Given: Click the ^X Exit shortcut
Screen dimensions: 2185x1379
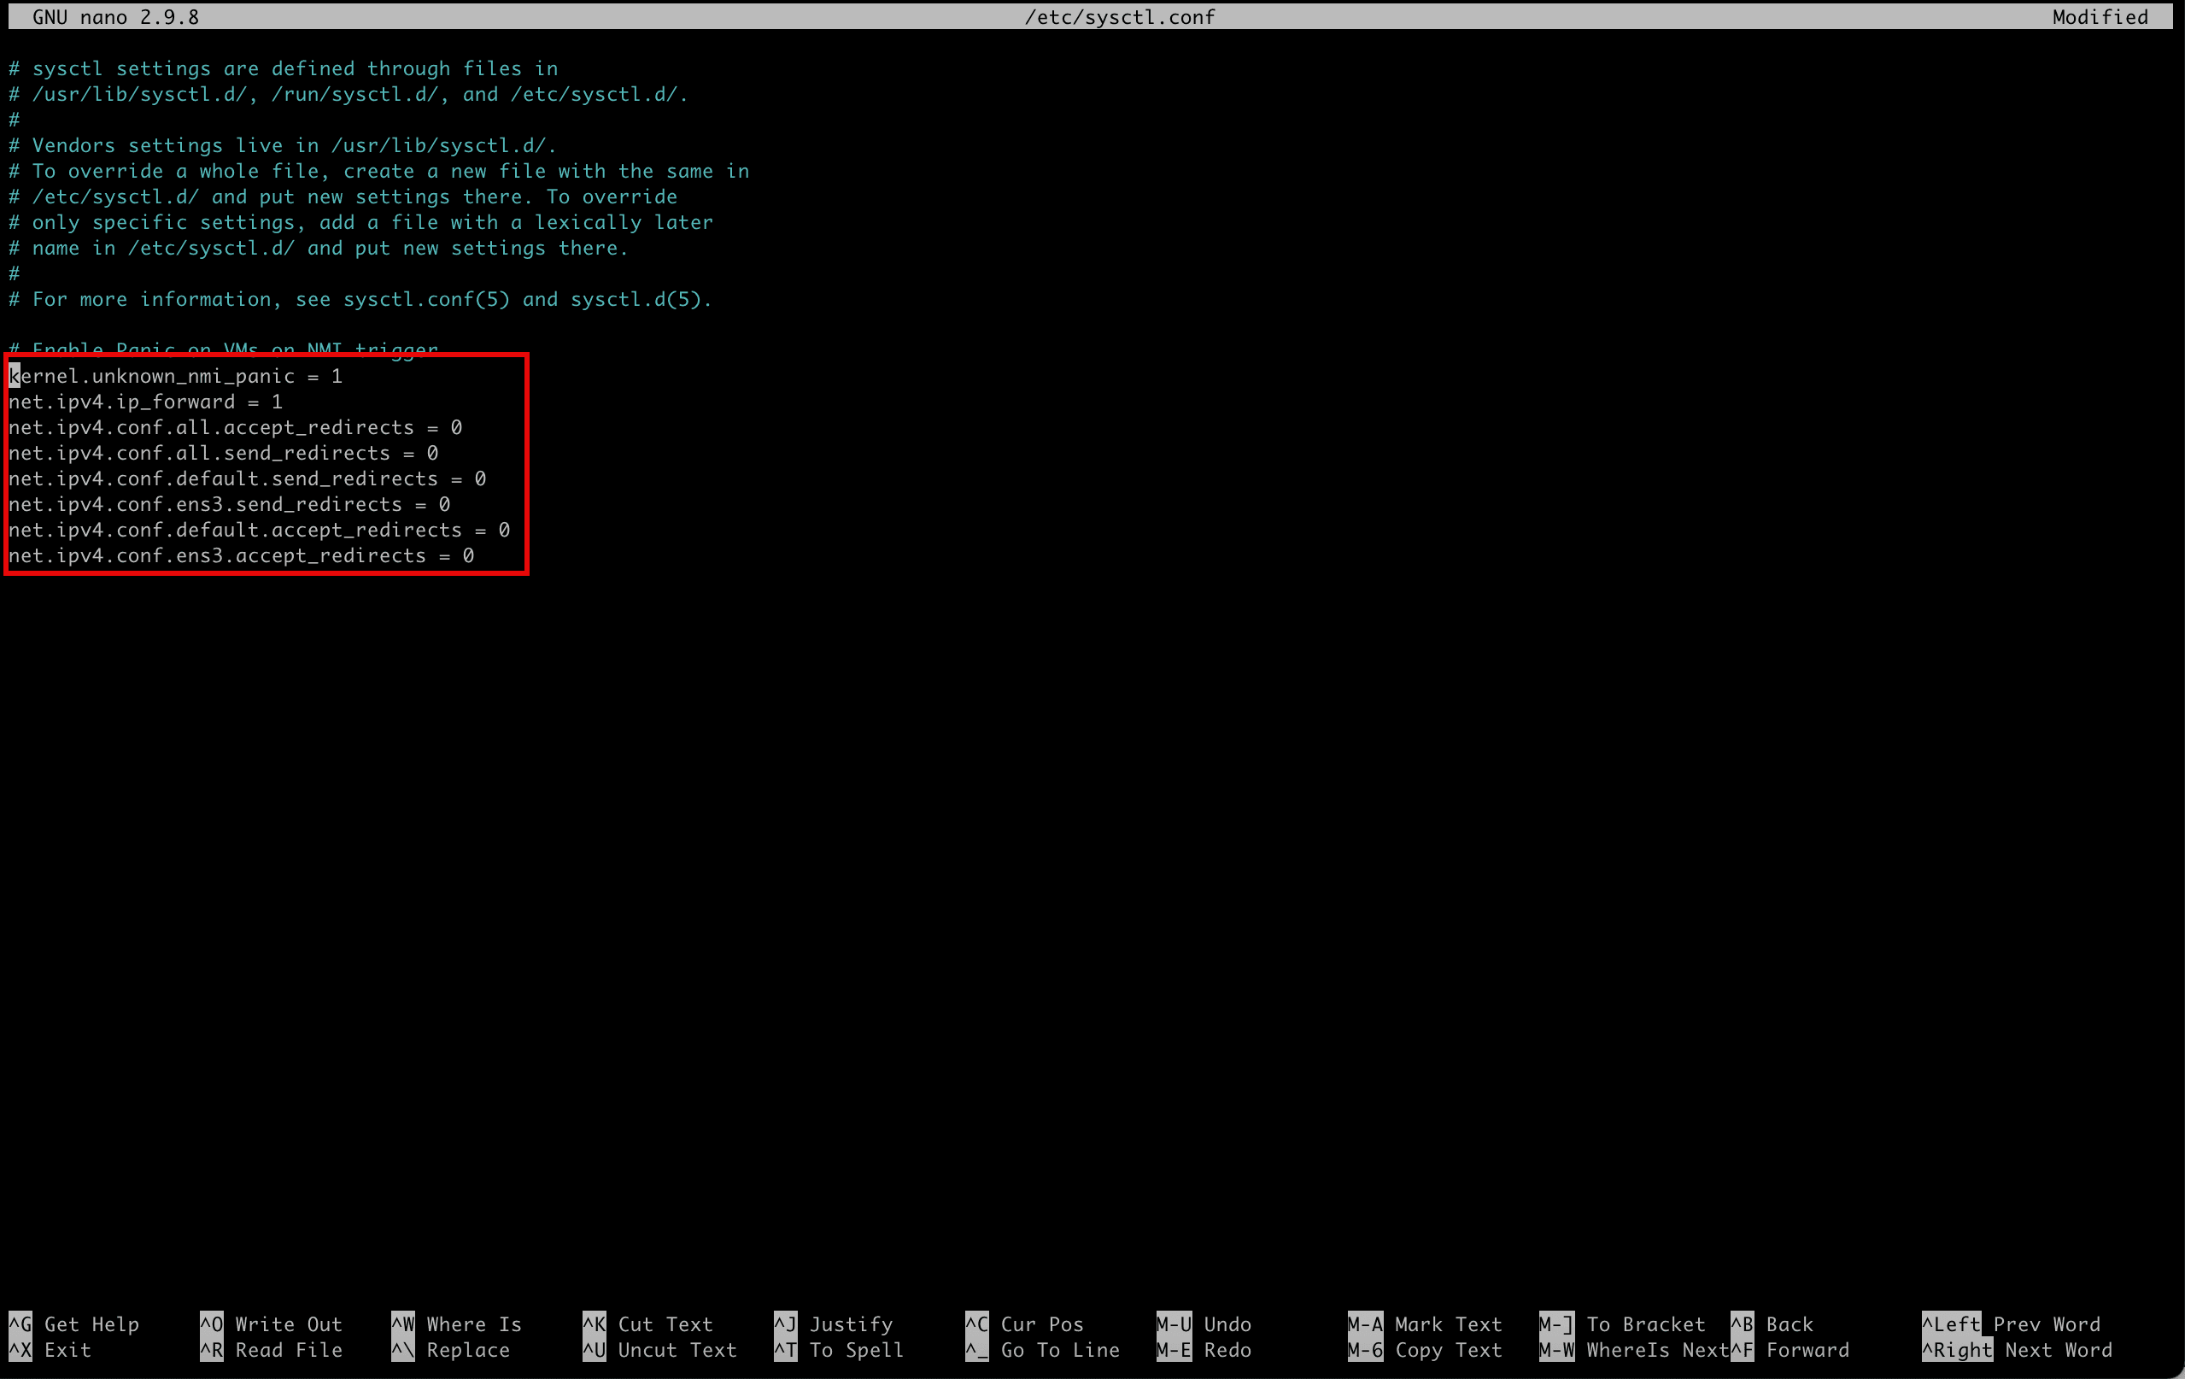Looking at the screenshot, I should pos(50,1349).
